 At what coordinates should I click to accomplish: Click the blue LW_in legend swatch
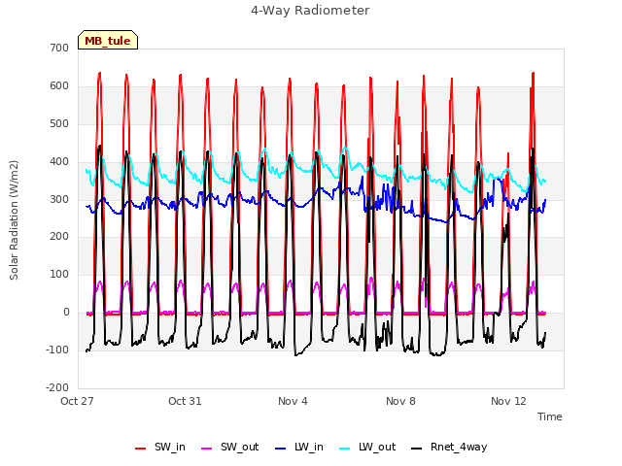[280, 449]
